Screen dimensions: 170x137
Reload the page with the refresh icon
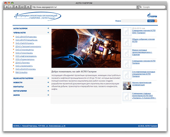tap(16, 7)
